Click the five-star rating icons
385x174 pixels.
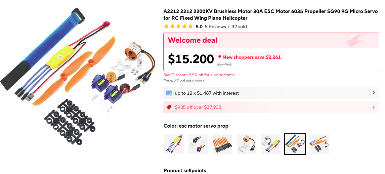[x=178, y=27]
